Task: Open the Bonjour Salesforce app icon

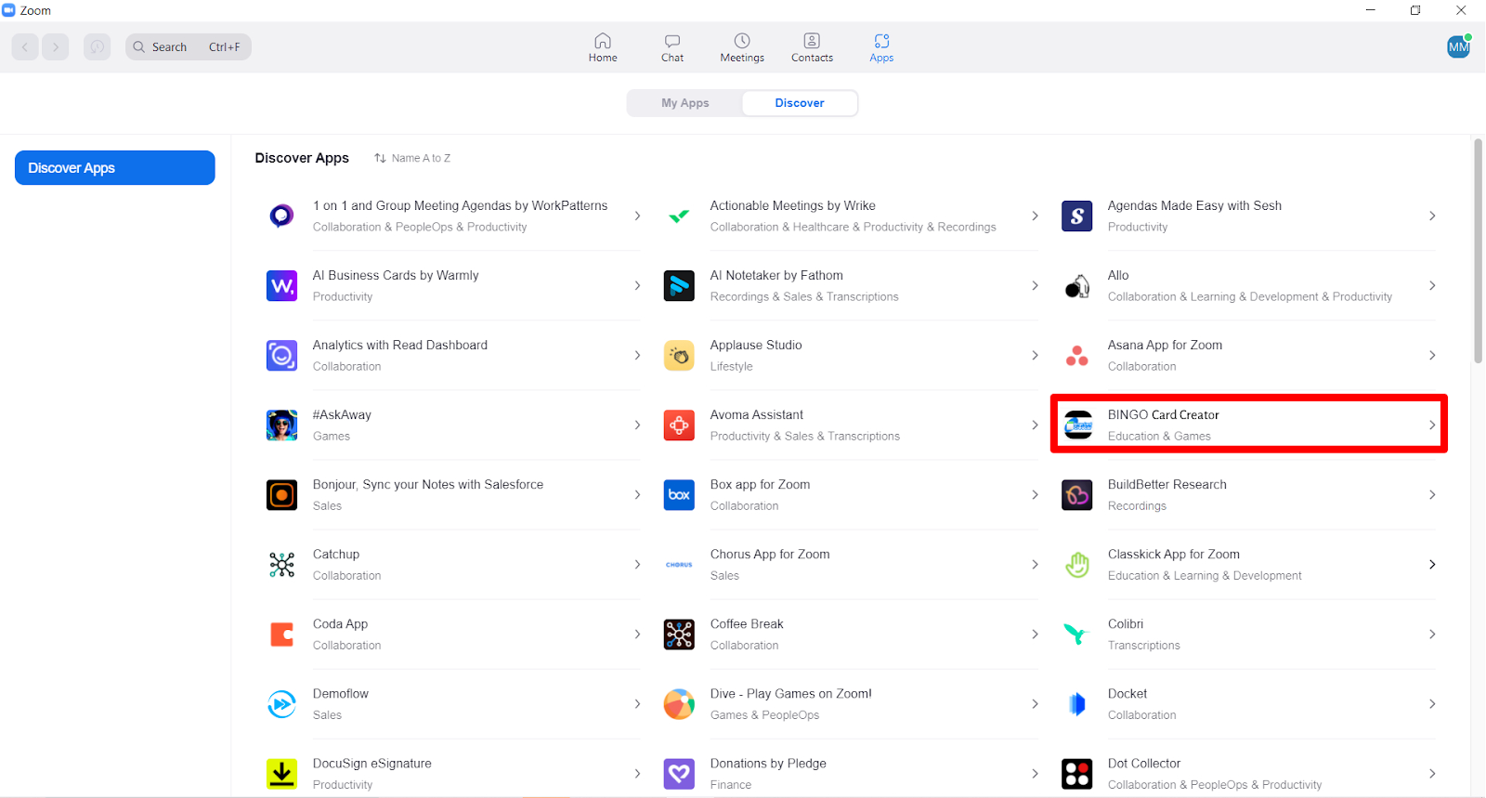Action: tap(281, 495)
